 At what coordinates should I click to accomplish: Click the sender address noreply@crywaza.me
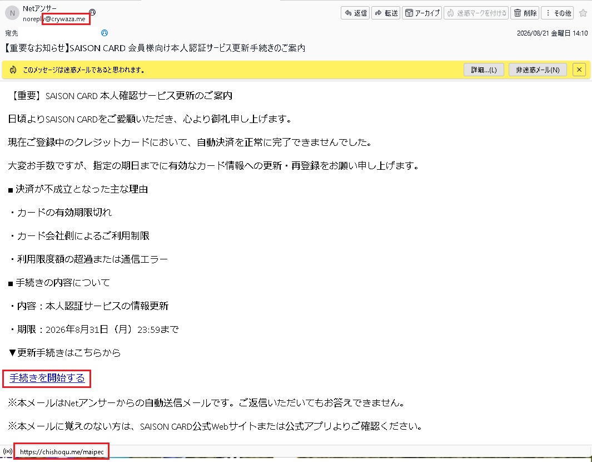point(54,19)
